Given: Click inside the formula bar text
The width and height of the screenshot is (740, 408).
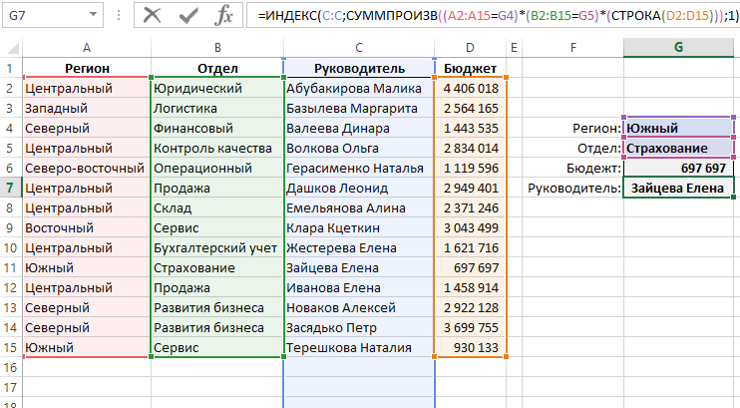Looking at the screenshot, I should point(493,16).
